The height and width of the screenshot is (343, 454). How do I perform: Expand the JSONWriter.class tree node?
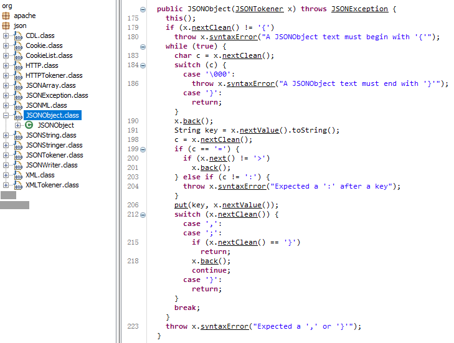pos(6,165)
